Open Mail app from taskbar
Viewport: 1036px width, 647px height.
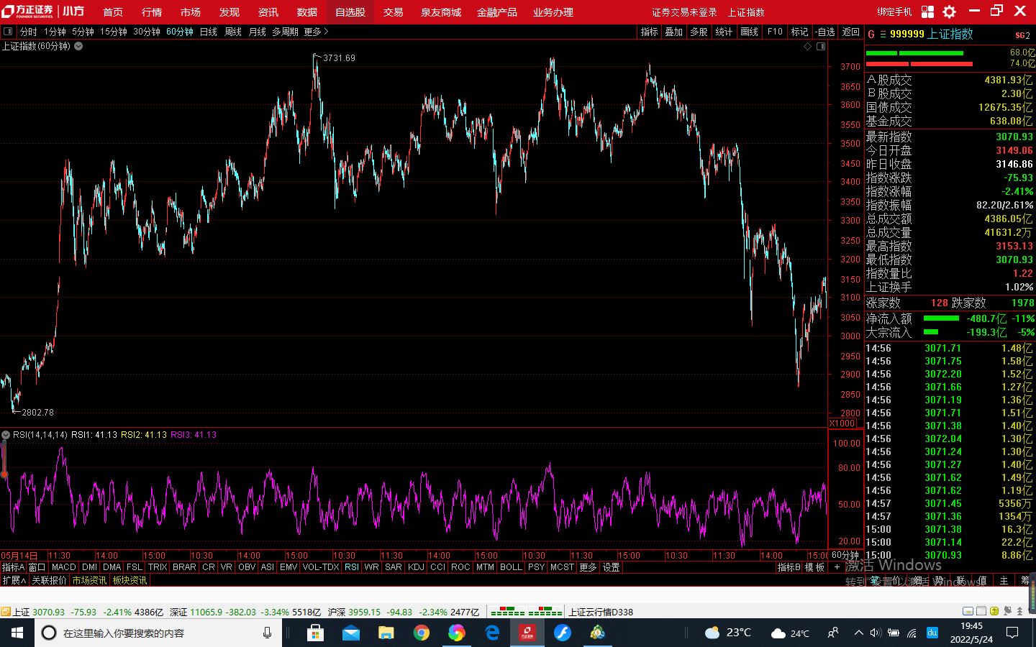(x=350, y=633)
